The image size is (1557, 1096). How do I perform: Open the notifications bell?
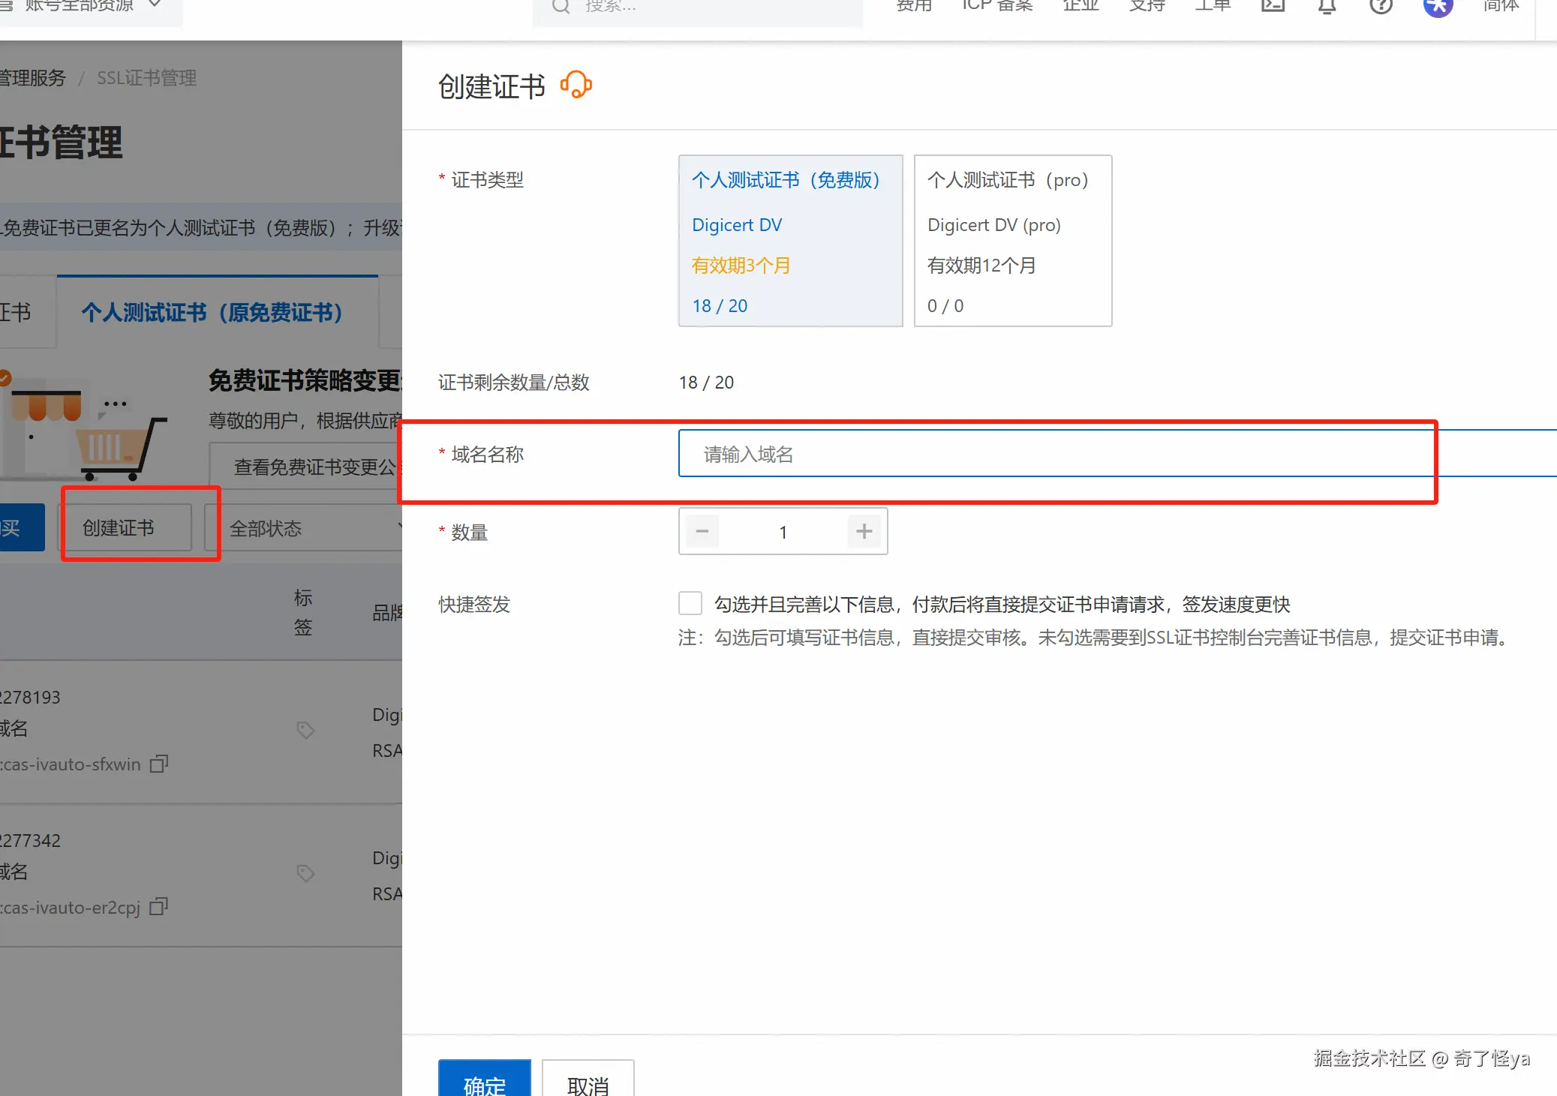pos(1327,6)
